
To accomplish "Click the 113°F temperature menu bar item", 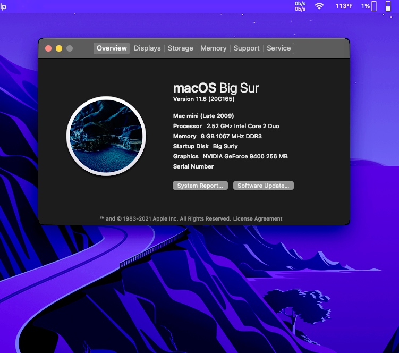I will 344,6.
